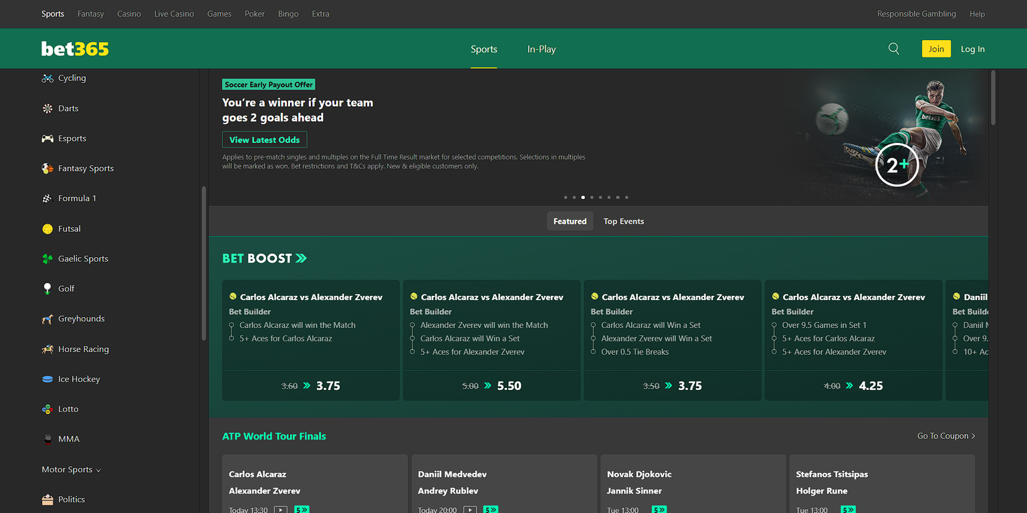
Task: Open Horse Racing using its sidebar icon
Action: coord(47,349)
